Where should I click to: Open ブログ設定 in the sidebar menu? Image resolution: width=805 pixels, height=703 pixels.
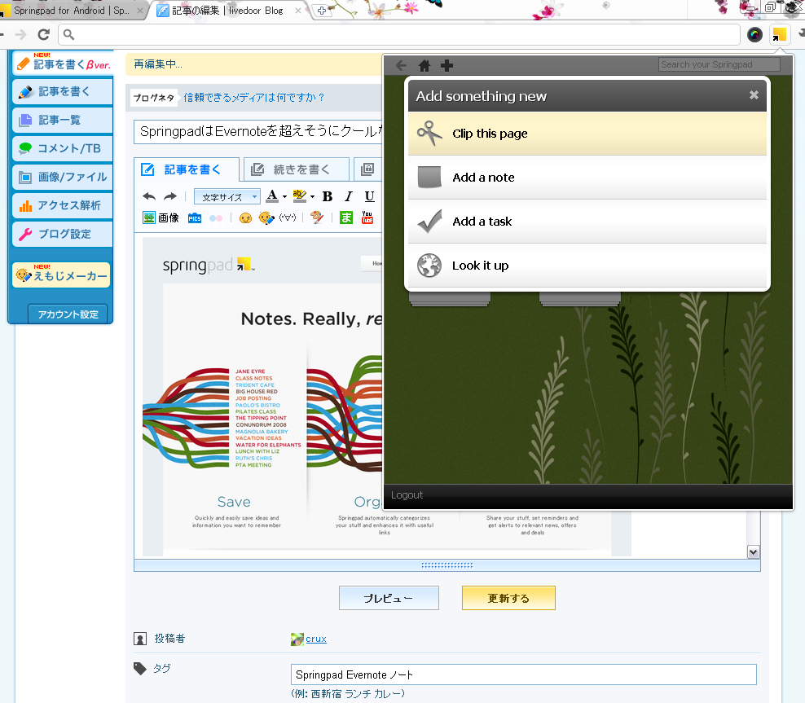click(62, 234)
